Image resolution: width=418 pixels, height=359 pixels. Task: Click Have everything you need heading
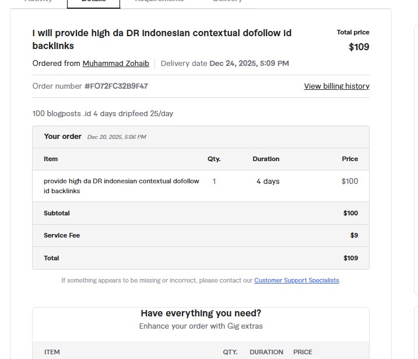pyautogui.click(x=201, y=313)
